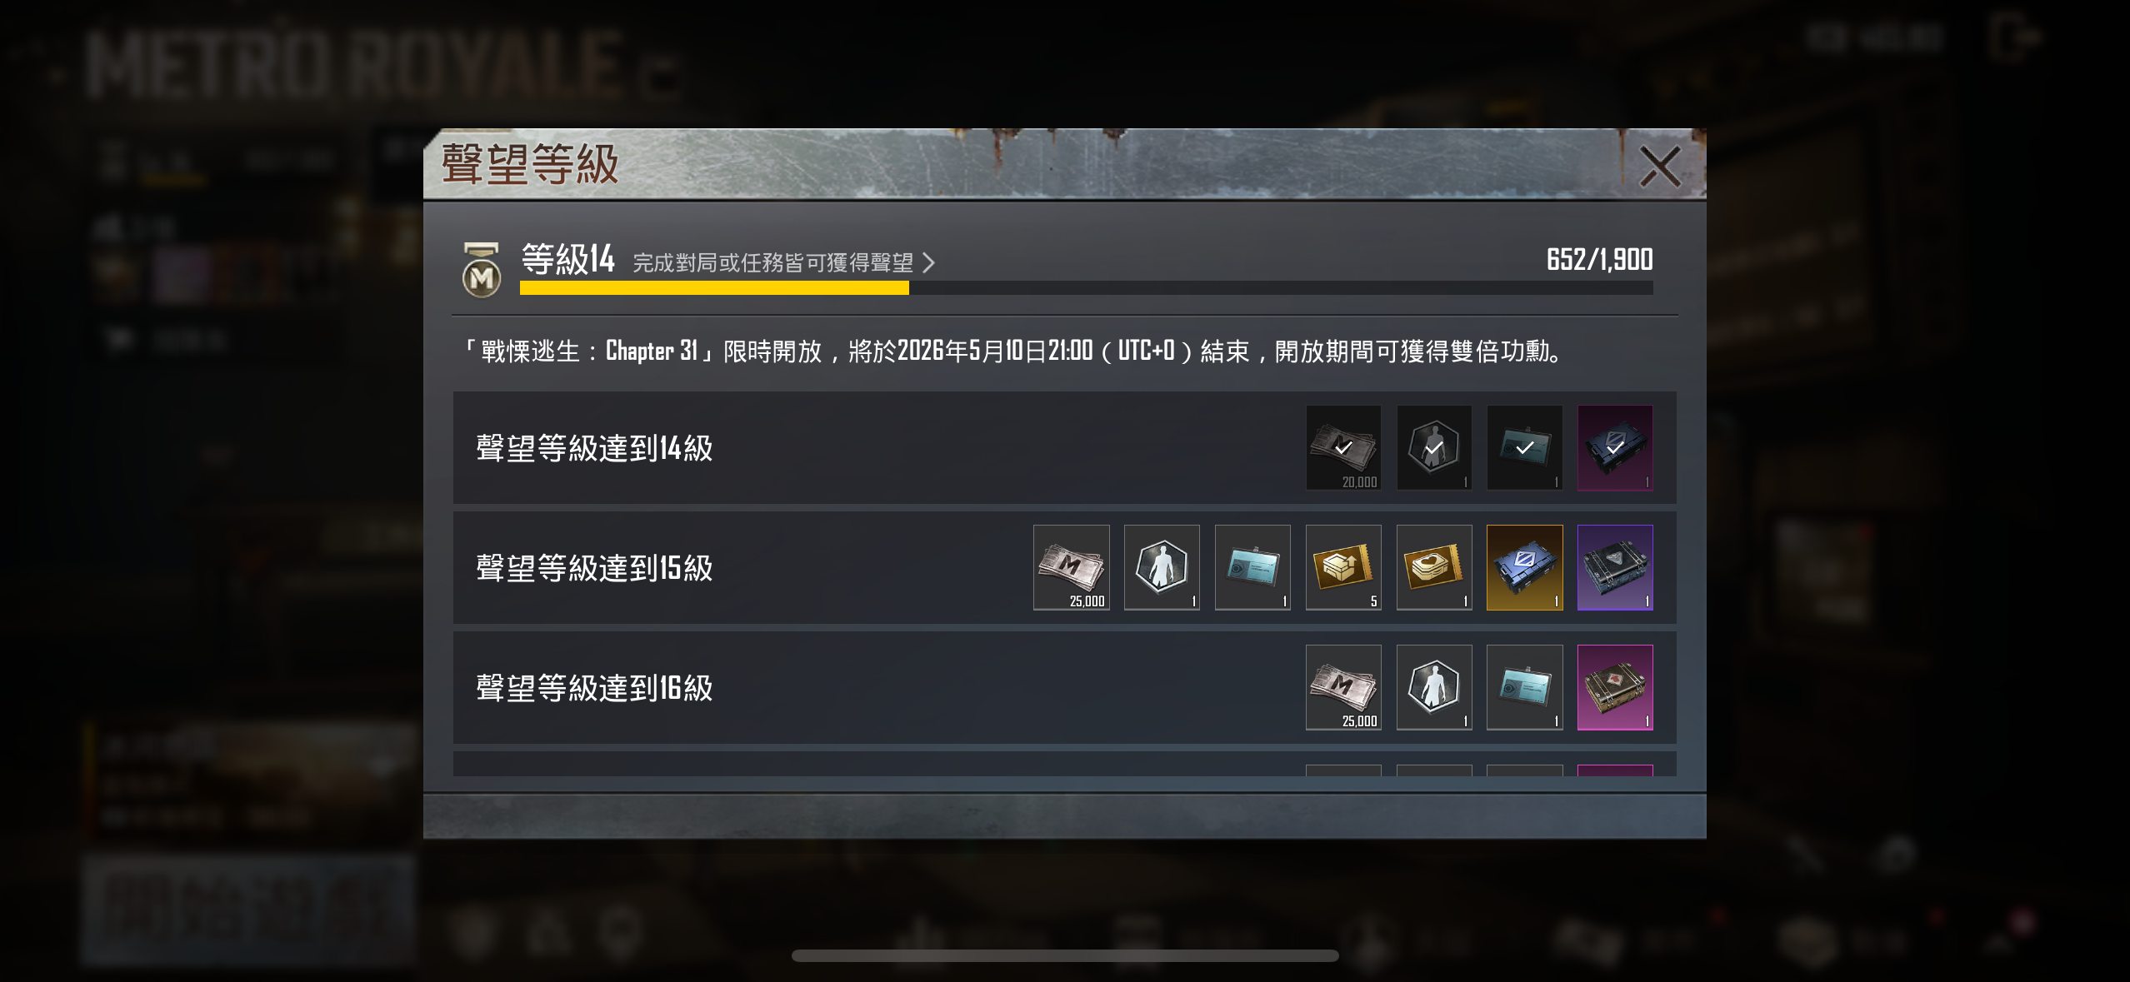Click the 完成對局或任務皆可獲得聲望 link
2130x982 pixels.
tap(773, 263)
